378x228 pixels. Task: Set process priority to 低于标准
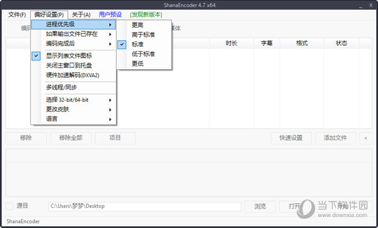[x=144, y=54]
